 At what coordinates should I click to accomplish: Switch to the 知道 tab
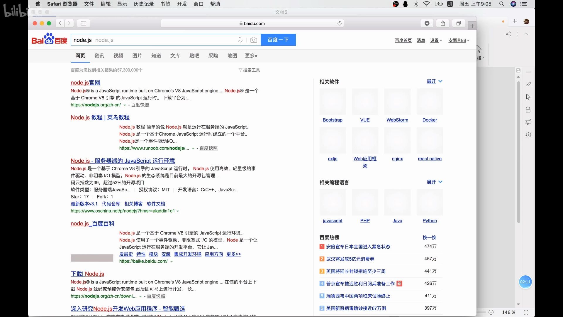point(156,56)
